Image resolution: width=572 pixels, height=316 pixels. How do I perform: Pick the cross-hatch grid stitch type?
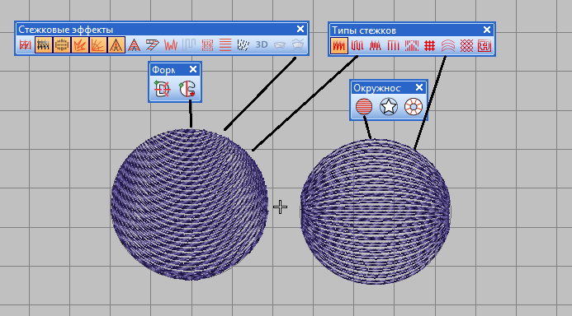(x=430, y=45)
